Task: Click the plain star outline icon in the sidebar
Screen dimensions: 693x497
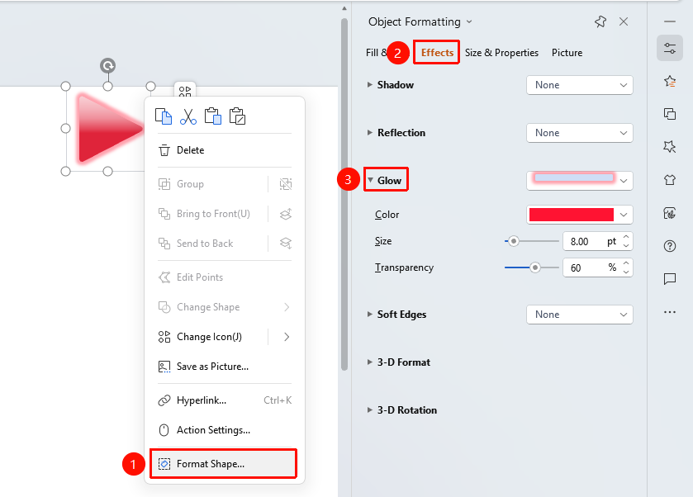Action: [670, 147]
